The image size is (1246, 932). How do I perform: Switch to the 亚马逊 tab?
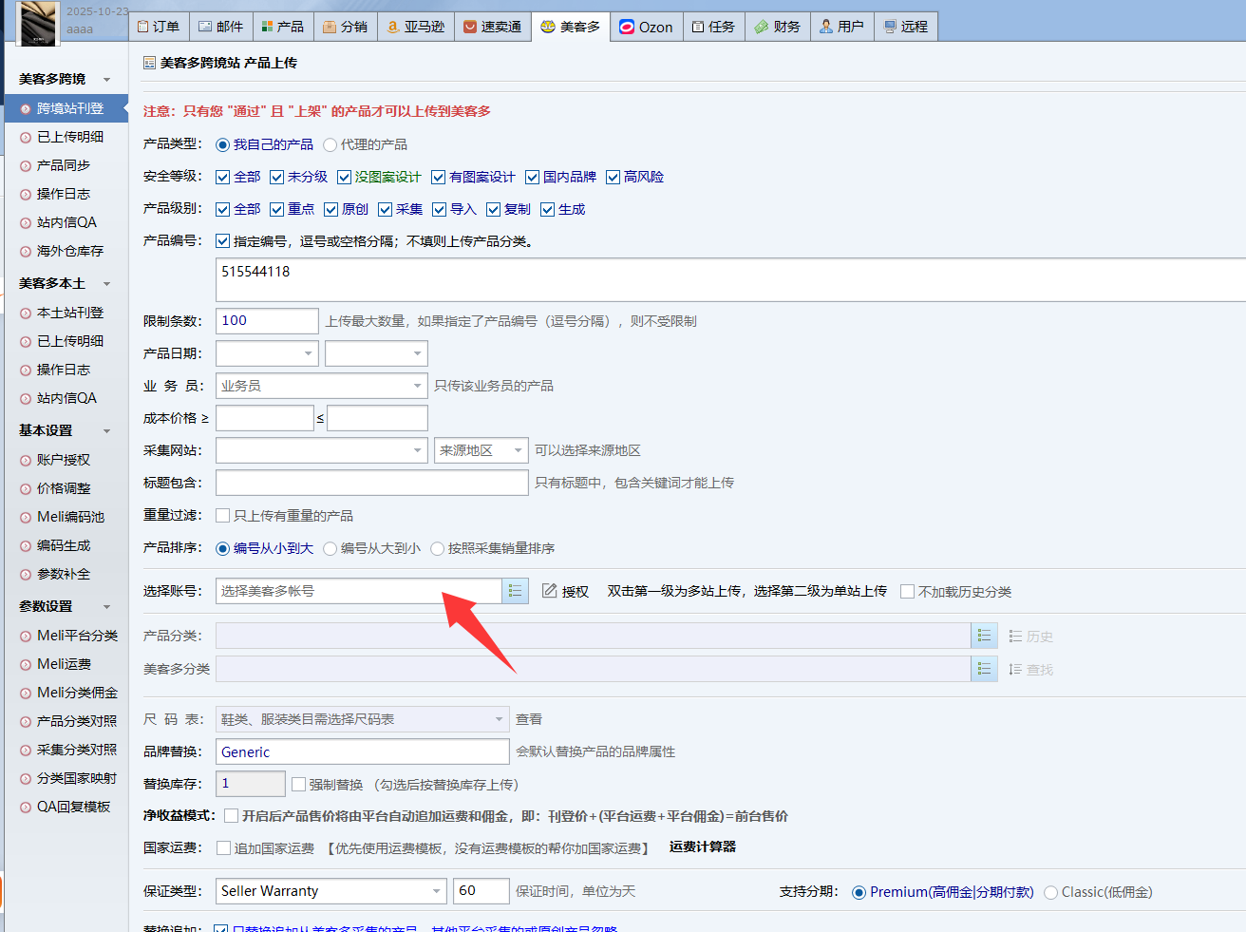pyautogui.click(x=415, y=27)
